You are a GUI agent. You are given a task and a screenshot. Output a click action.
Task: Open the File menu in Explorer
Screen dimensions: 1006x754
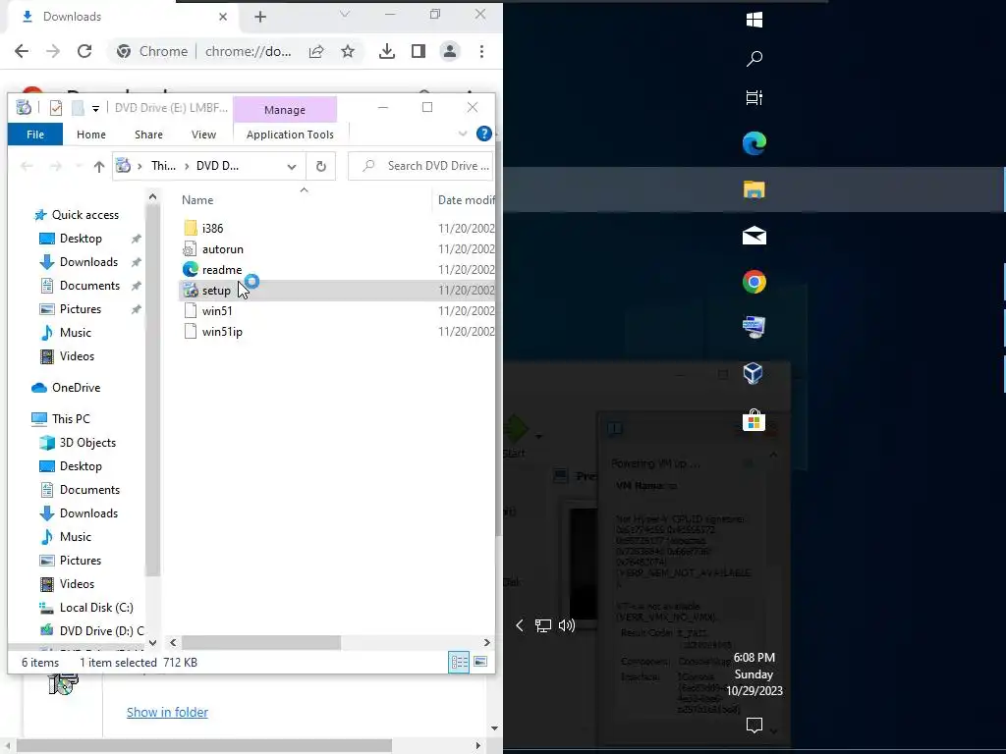tap(35, 135)
